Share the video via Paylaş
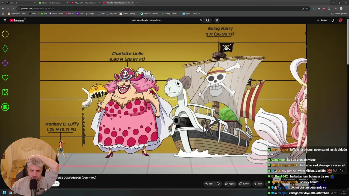The height and width of the screenshot is (196, 349). click(230, 184)
